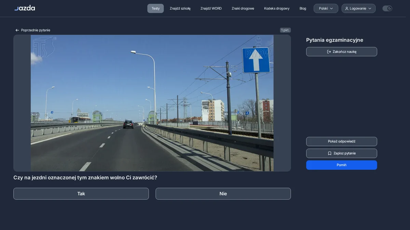Visit the Blog page
410x230 pixels.
[x=303, y=9]
